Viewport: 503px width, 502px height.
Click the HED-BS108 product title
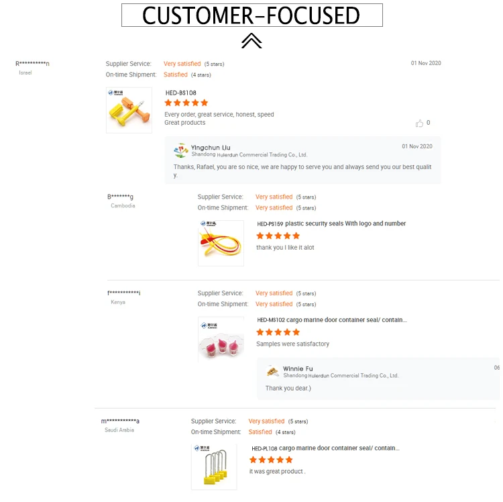[181, 93]
